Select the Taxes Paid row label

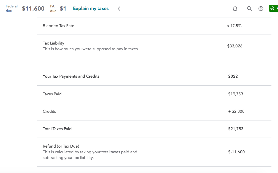coord(52,94)
